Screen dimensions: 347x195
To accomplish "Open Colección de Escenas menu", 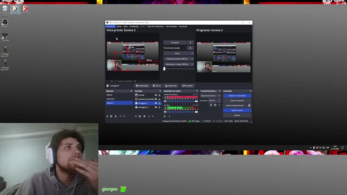I will click(155, 26).
